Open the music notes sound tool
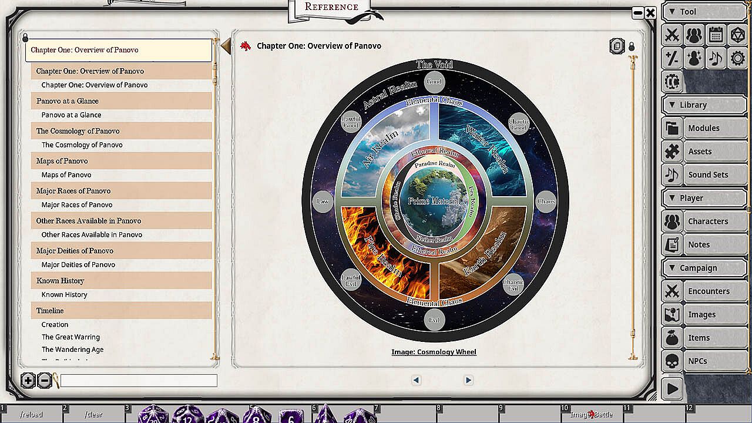The height and width of the screenshot is (423, 752). (x=716, y=58)
